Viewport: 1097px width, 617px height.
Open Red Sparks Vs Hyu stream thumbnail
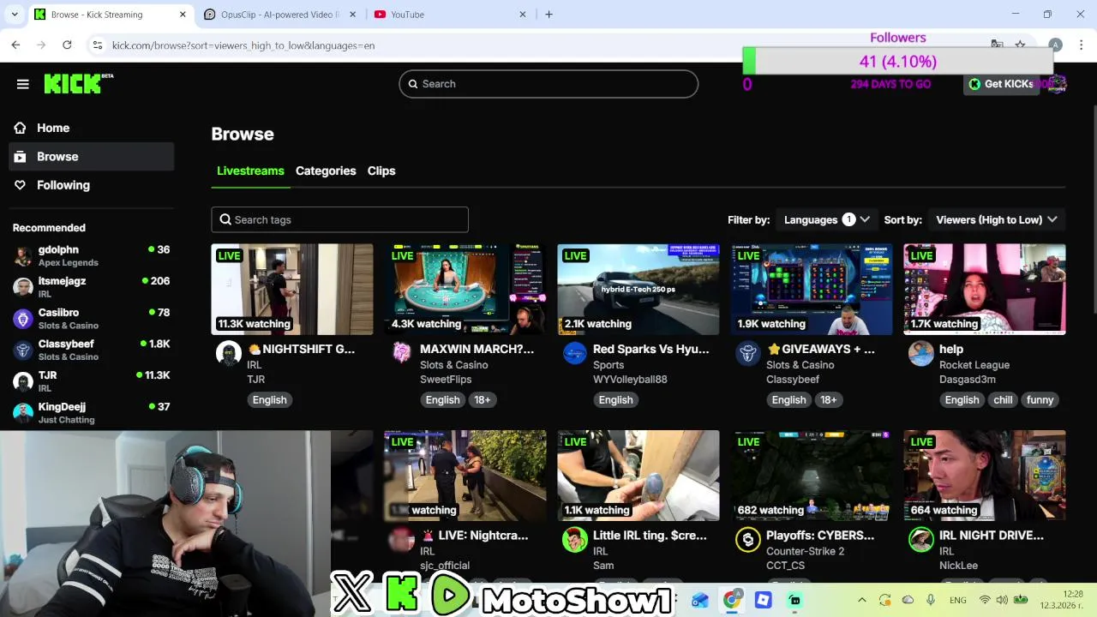638,289
